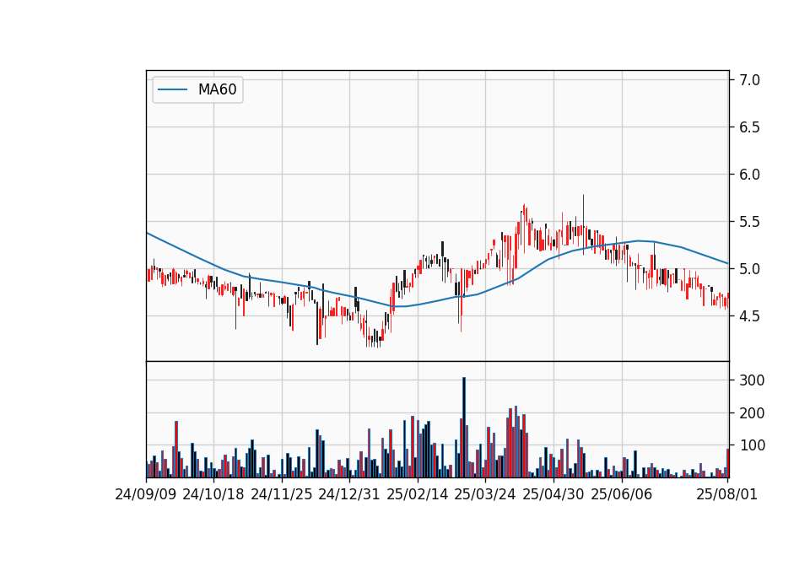Click the 25/06/06 date label
This screenshot has width=810, height=582.
click(x=622, y=494)
